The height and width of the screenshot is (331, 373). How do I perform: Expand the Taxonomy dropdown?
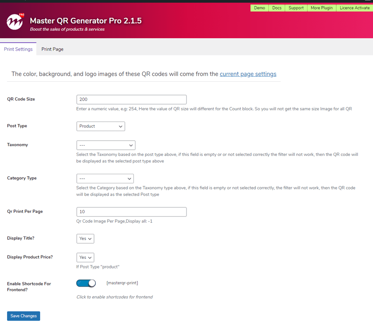pyautogui.click(x=106, y=145)
